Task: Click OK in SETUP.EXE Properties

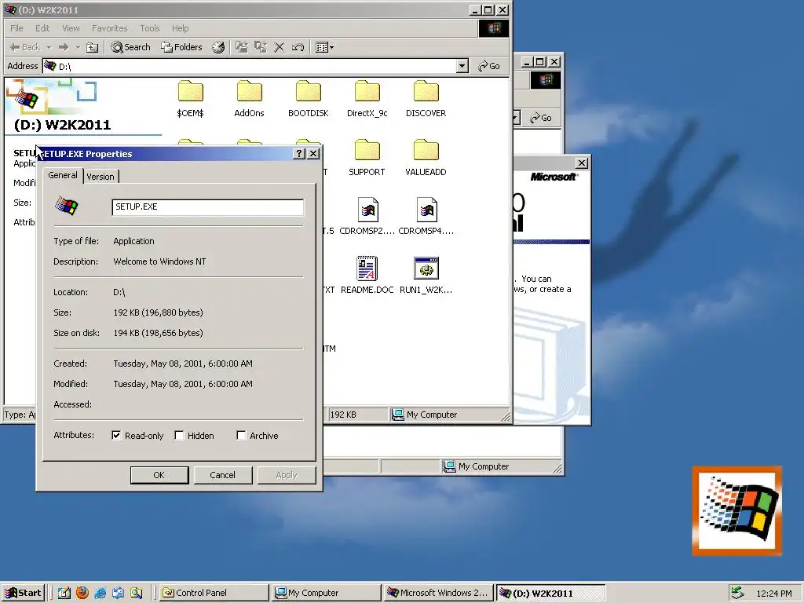Action: (x=159, y=475)
